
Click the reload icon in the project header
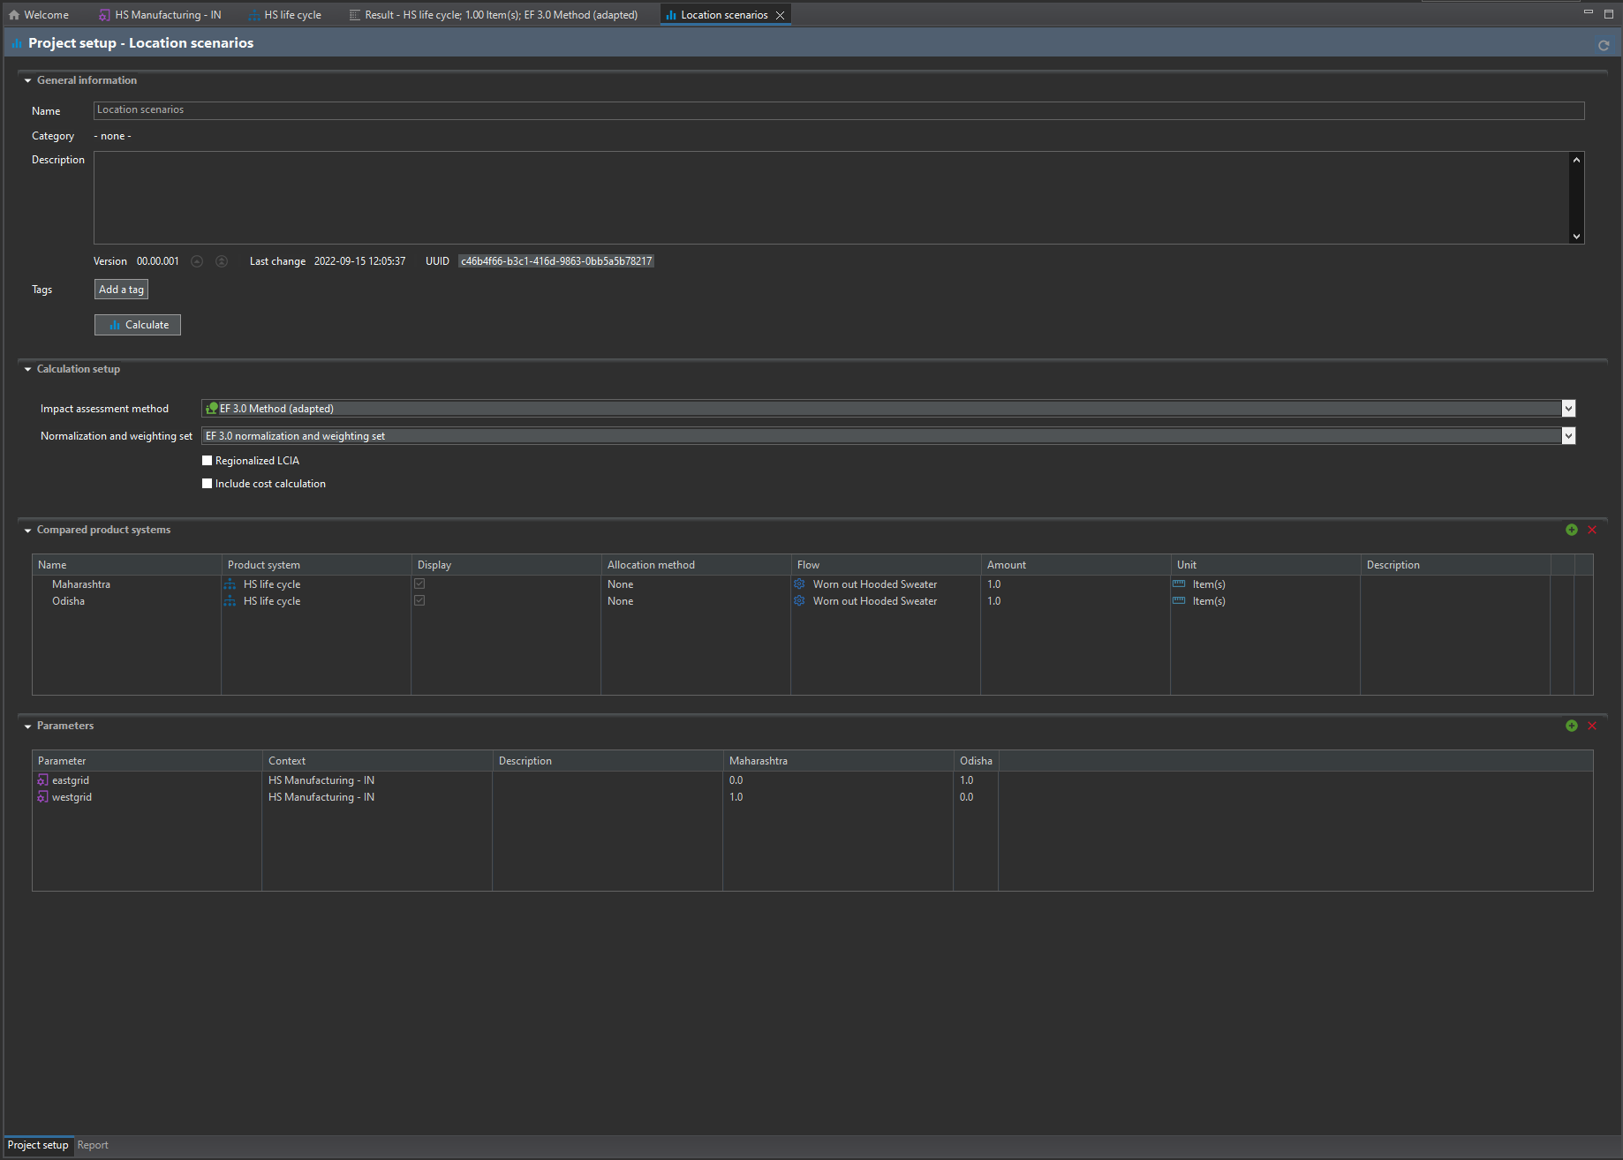(x=1604, y=45)
